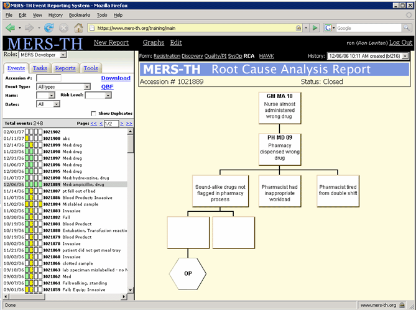Click the Google search input box
Screen dimensions: 416x310
[369, 28]
